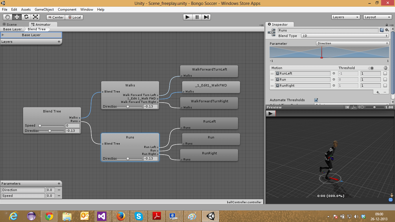
Task: Select the Rotate tool in toolbar
Action: (x=26, y=17)
